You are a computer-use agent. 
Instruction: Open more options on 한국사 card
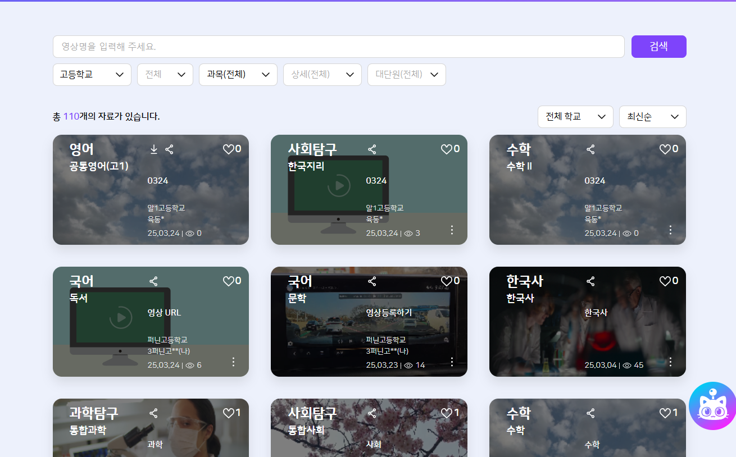[x=670, y=362]
